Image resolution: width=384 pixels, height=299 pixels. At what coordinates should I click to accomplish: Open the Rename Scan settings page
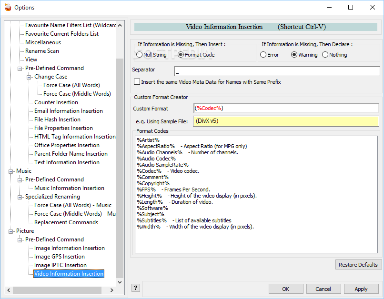point(42,51)
